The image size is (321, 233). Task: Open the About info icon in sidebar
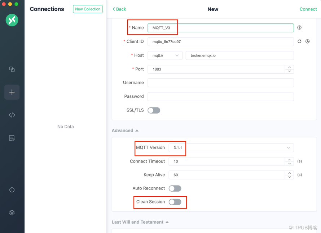12,190
